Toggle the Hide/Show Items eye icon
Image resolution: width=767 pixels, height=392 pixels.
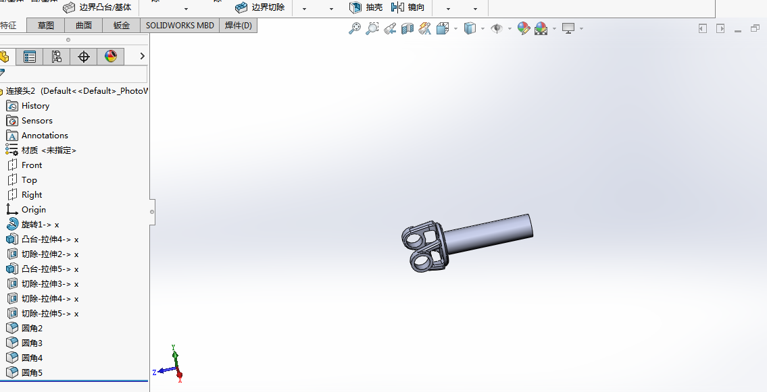[x=497, y=28]
